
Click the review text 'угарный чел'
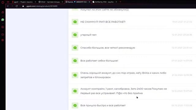click(89, 35)
